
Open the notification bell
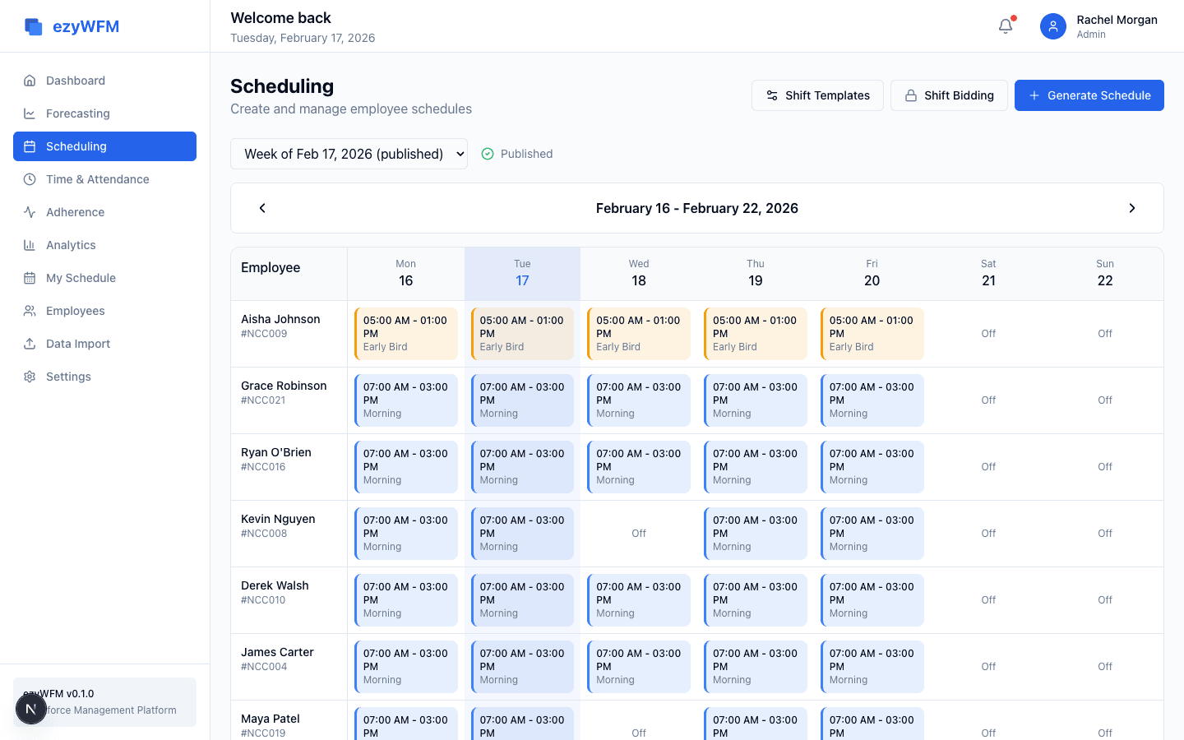pyautogui.click(x=1005, y=25)
